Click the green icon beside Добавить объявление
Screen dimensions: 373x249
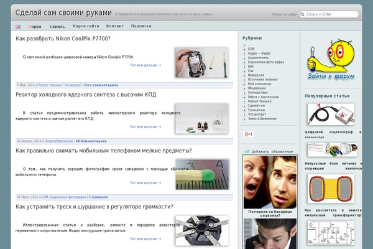[247, 151]
